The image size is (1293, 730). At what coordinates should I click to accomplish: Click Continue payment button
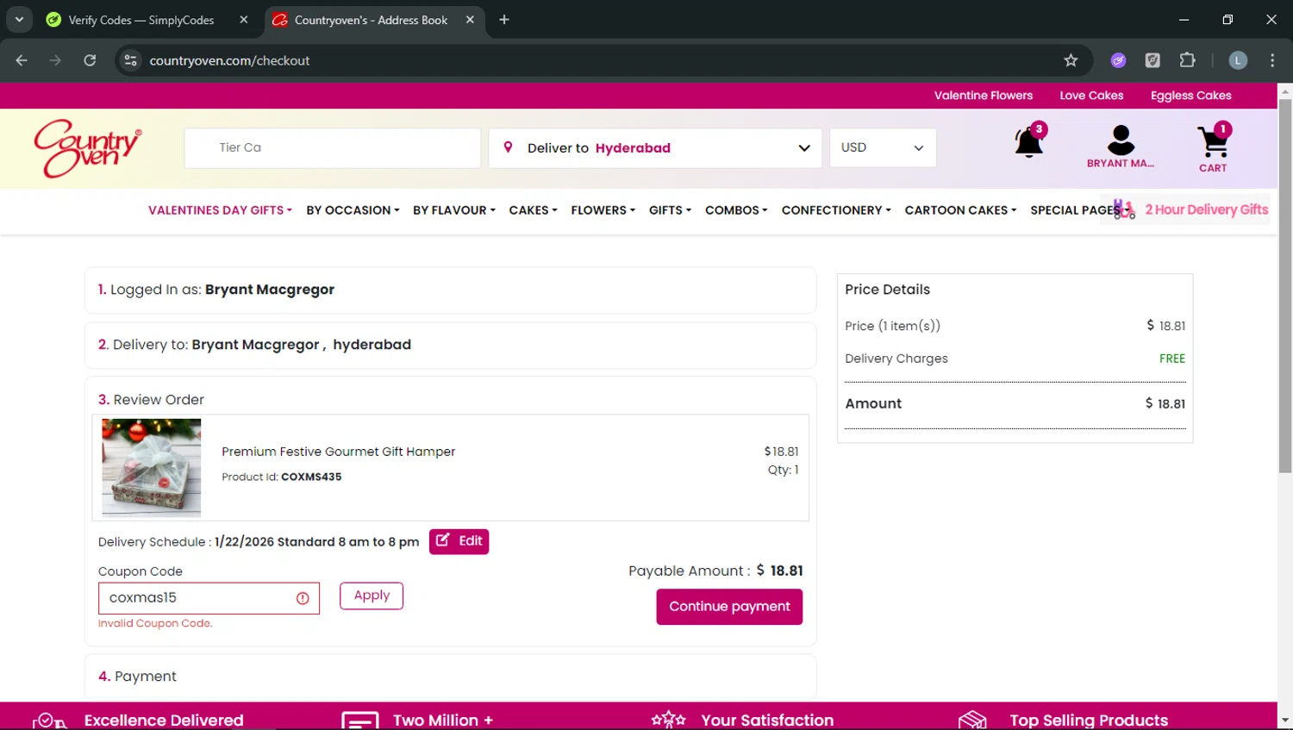tap(729, 607)
